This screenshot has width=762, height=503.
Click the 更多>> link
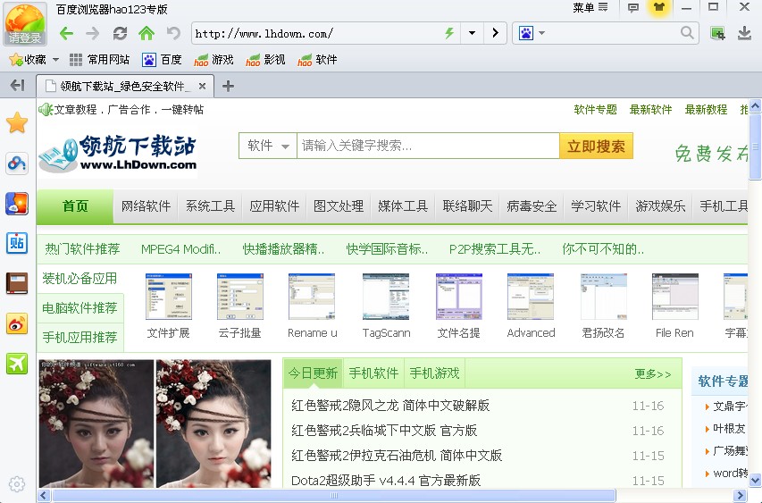pyautogui.click(x=653, y=374)
